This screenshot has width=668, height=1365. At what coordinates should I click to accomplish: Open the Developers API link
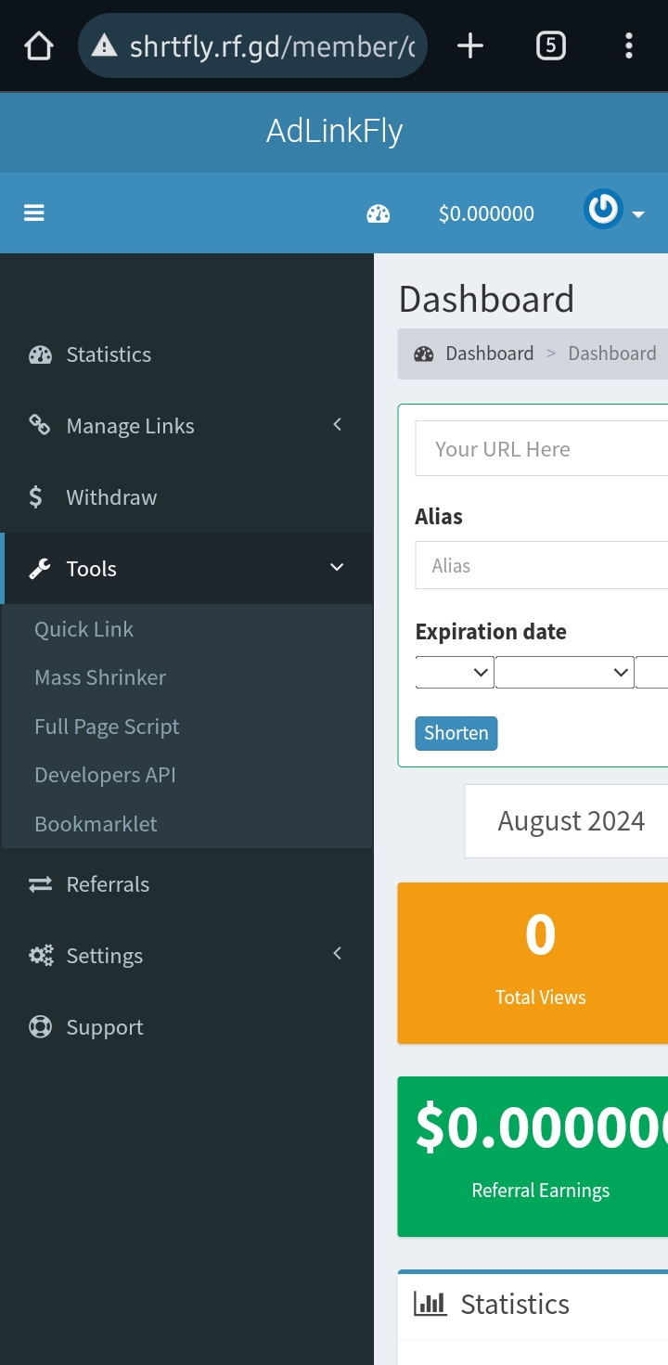coord(105,775)
